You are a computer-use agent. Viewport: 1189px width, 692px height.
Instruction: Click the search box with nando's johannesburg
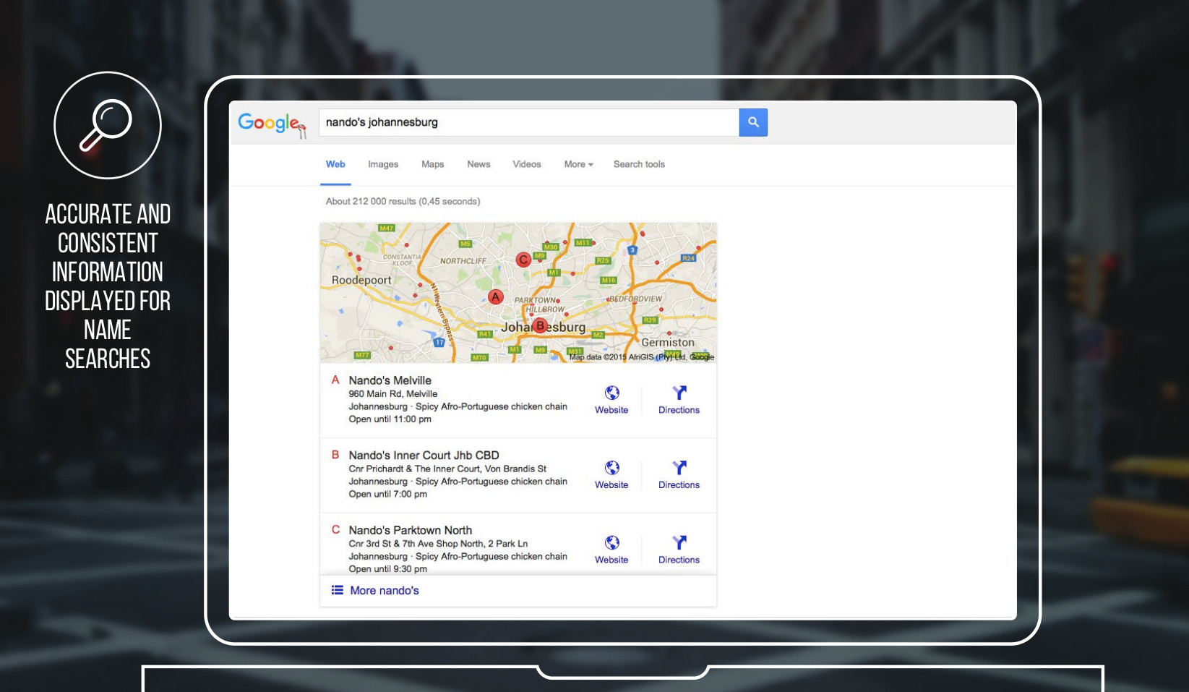[528, 122]
